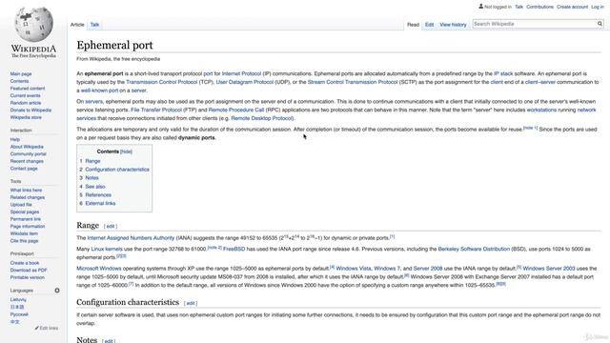The height and width of the screenshot is (343, 610).
Task: Open User Datagram Protocol link
Action: tap(245, 82)
